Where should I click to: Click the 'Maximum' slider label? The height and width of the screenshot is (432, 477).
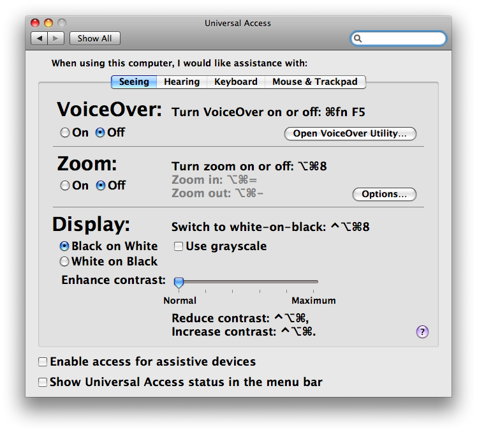click(314, 301)
